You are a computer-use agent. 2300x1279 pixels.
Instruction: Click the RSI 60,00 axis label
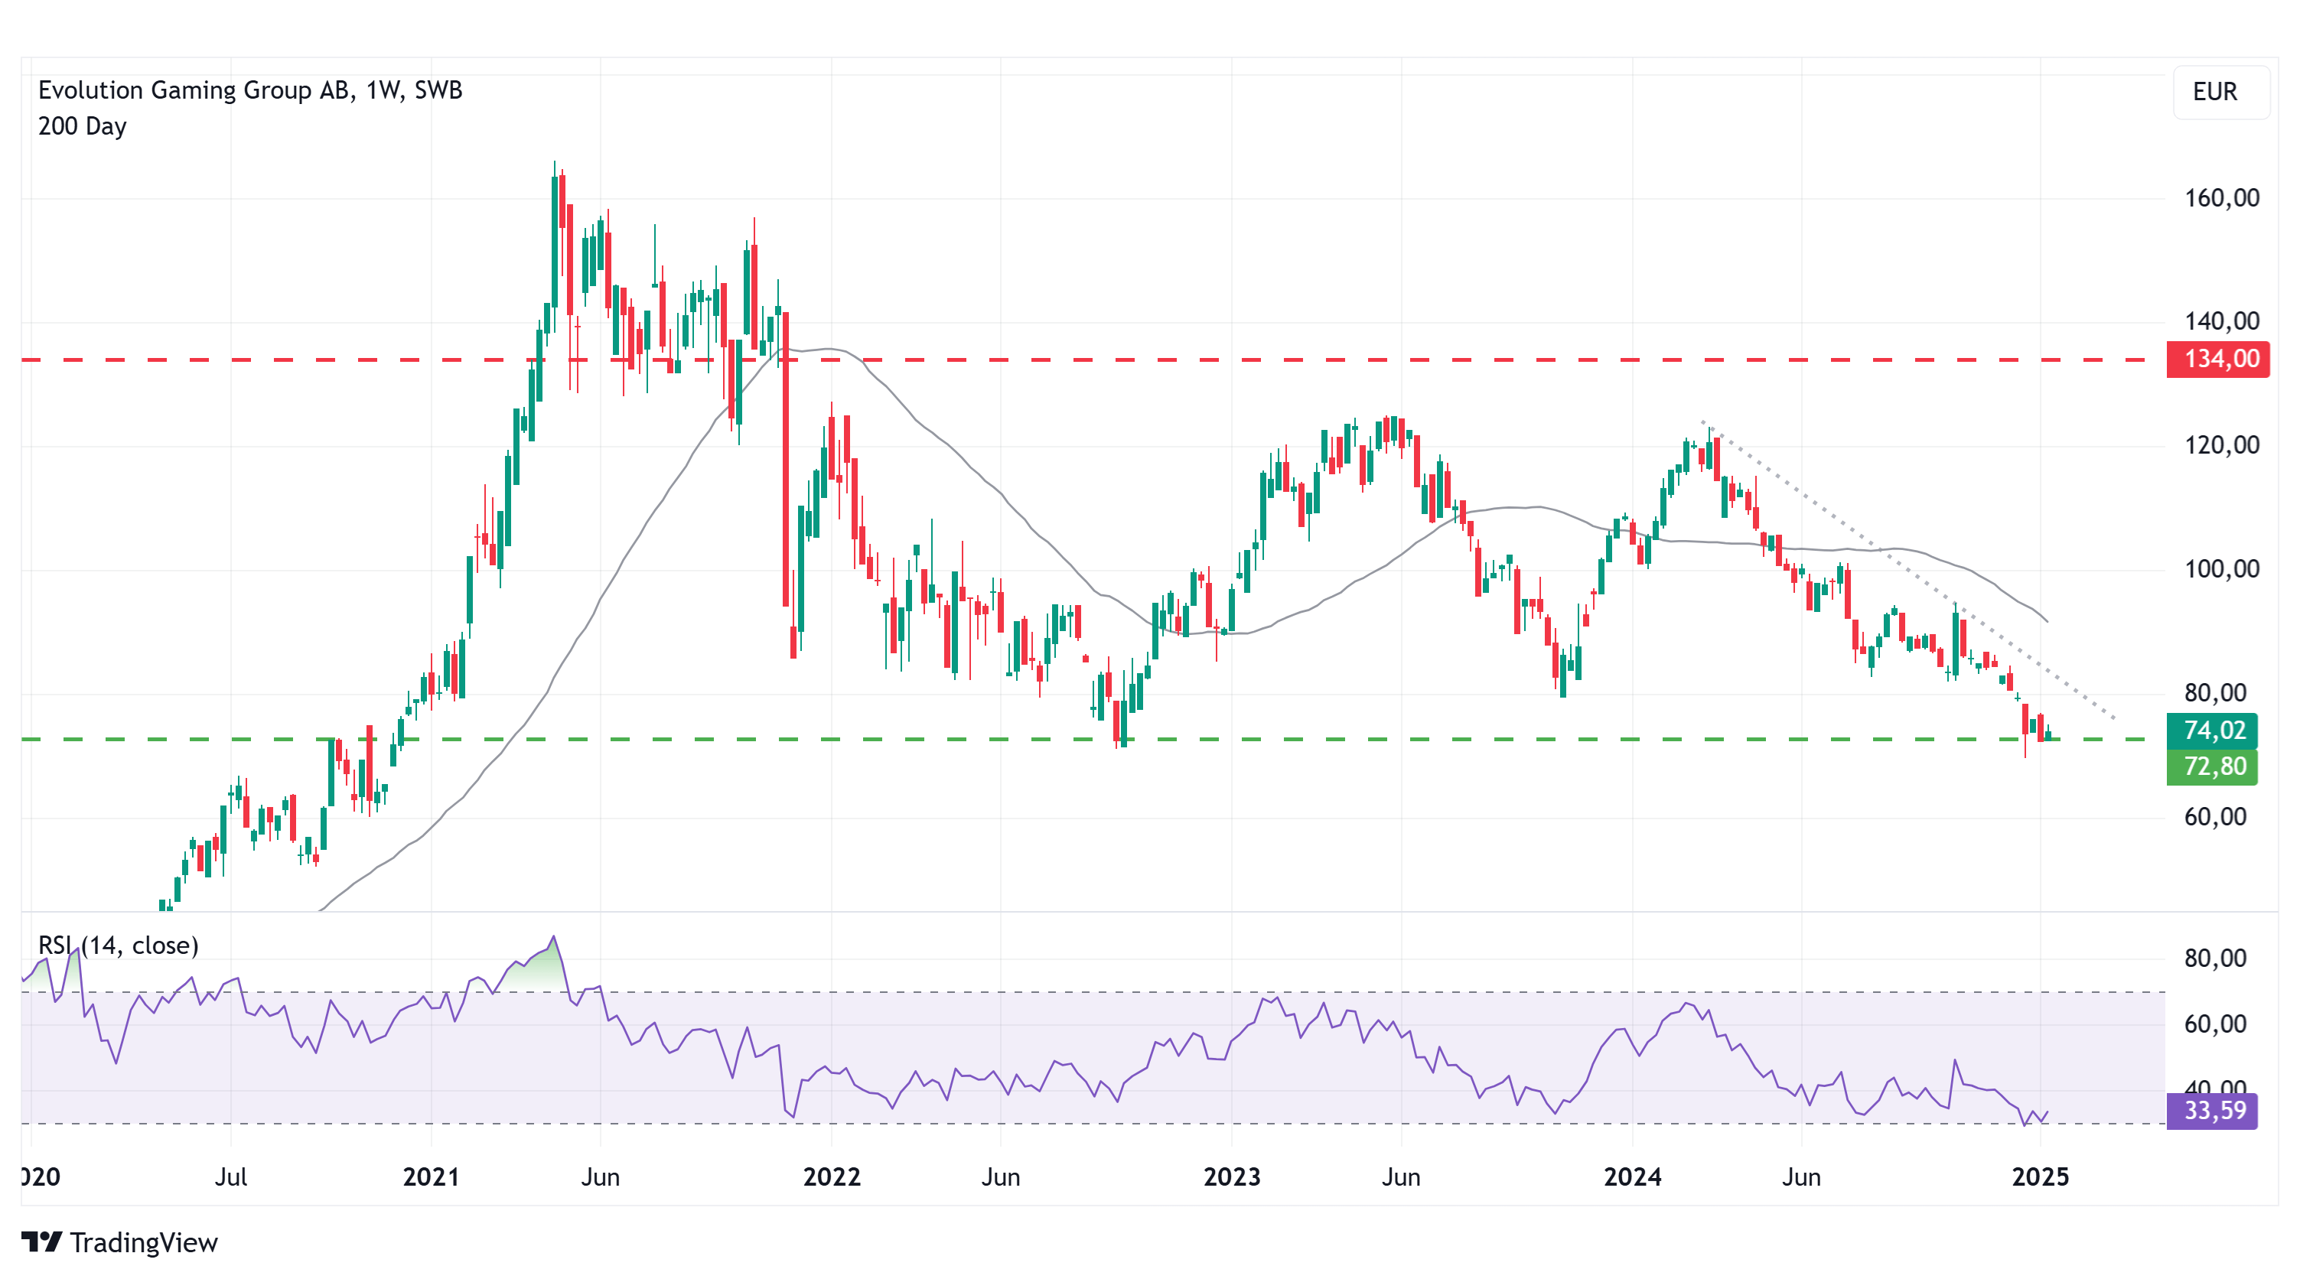tap(2215, 1024)
